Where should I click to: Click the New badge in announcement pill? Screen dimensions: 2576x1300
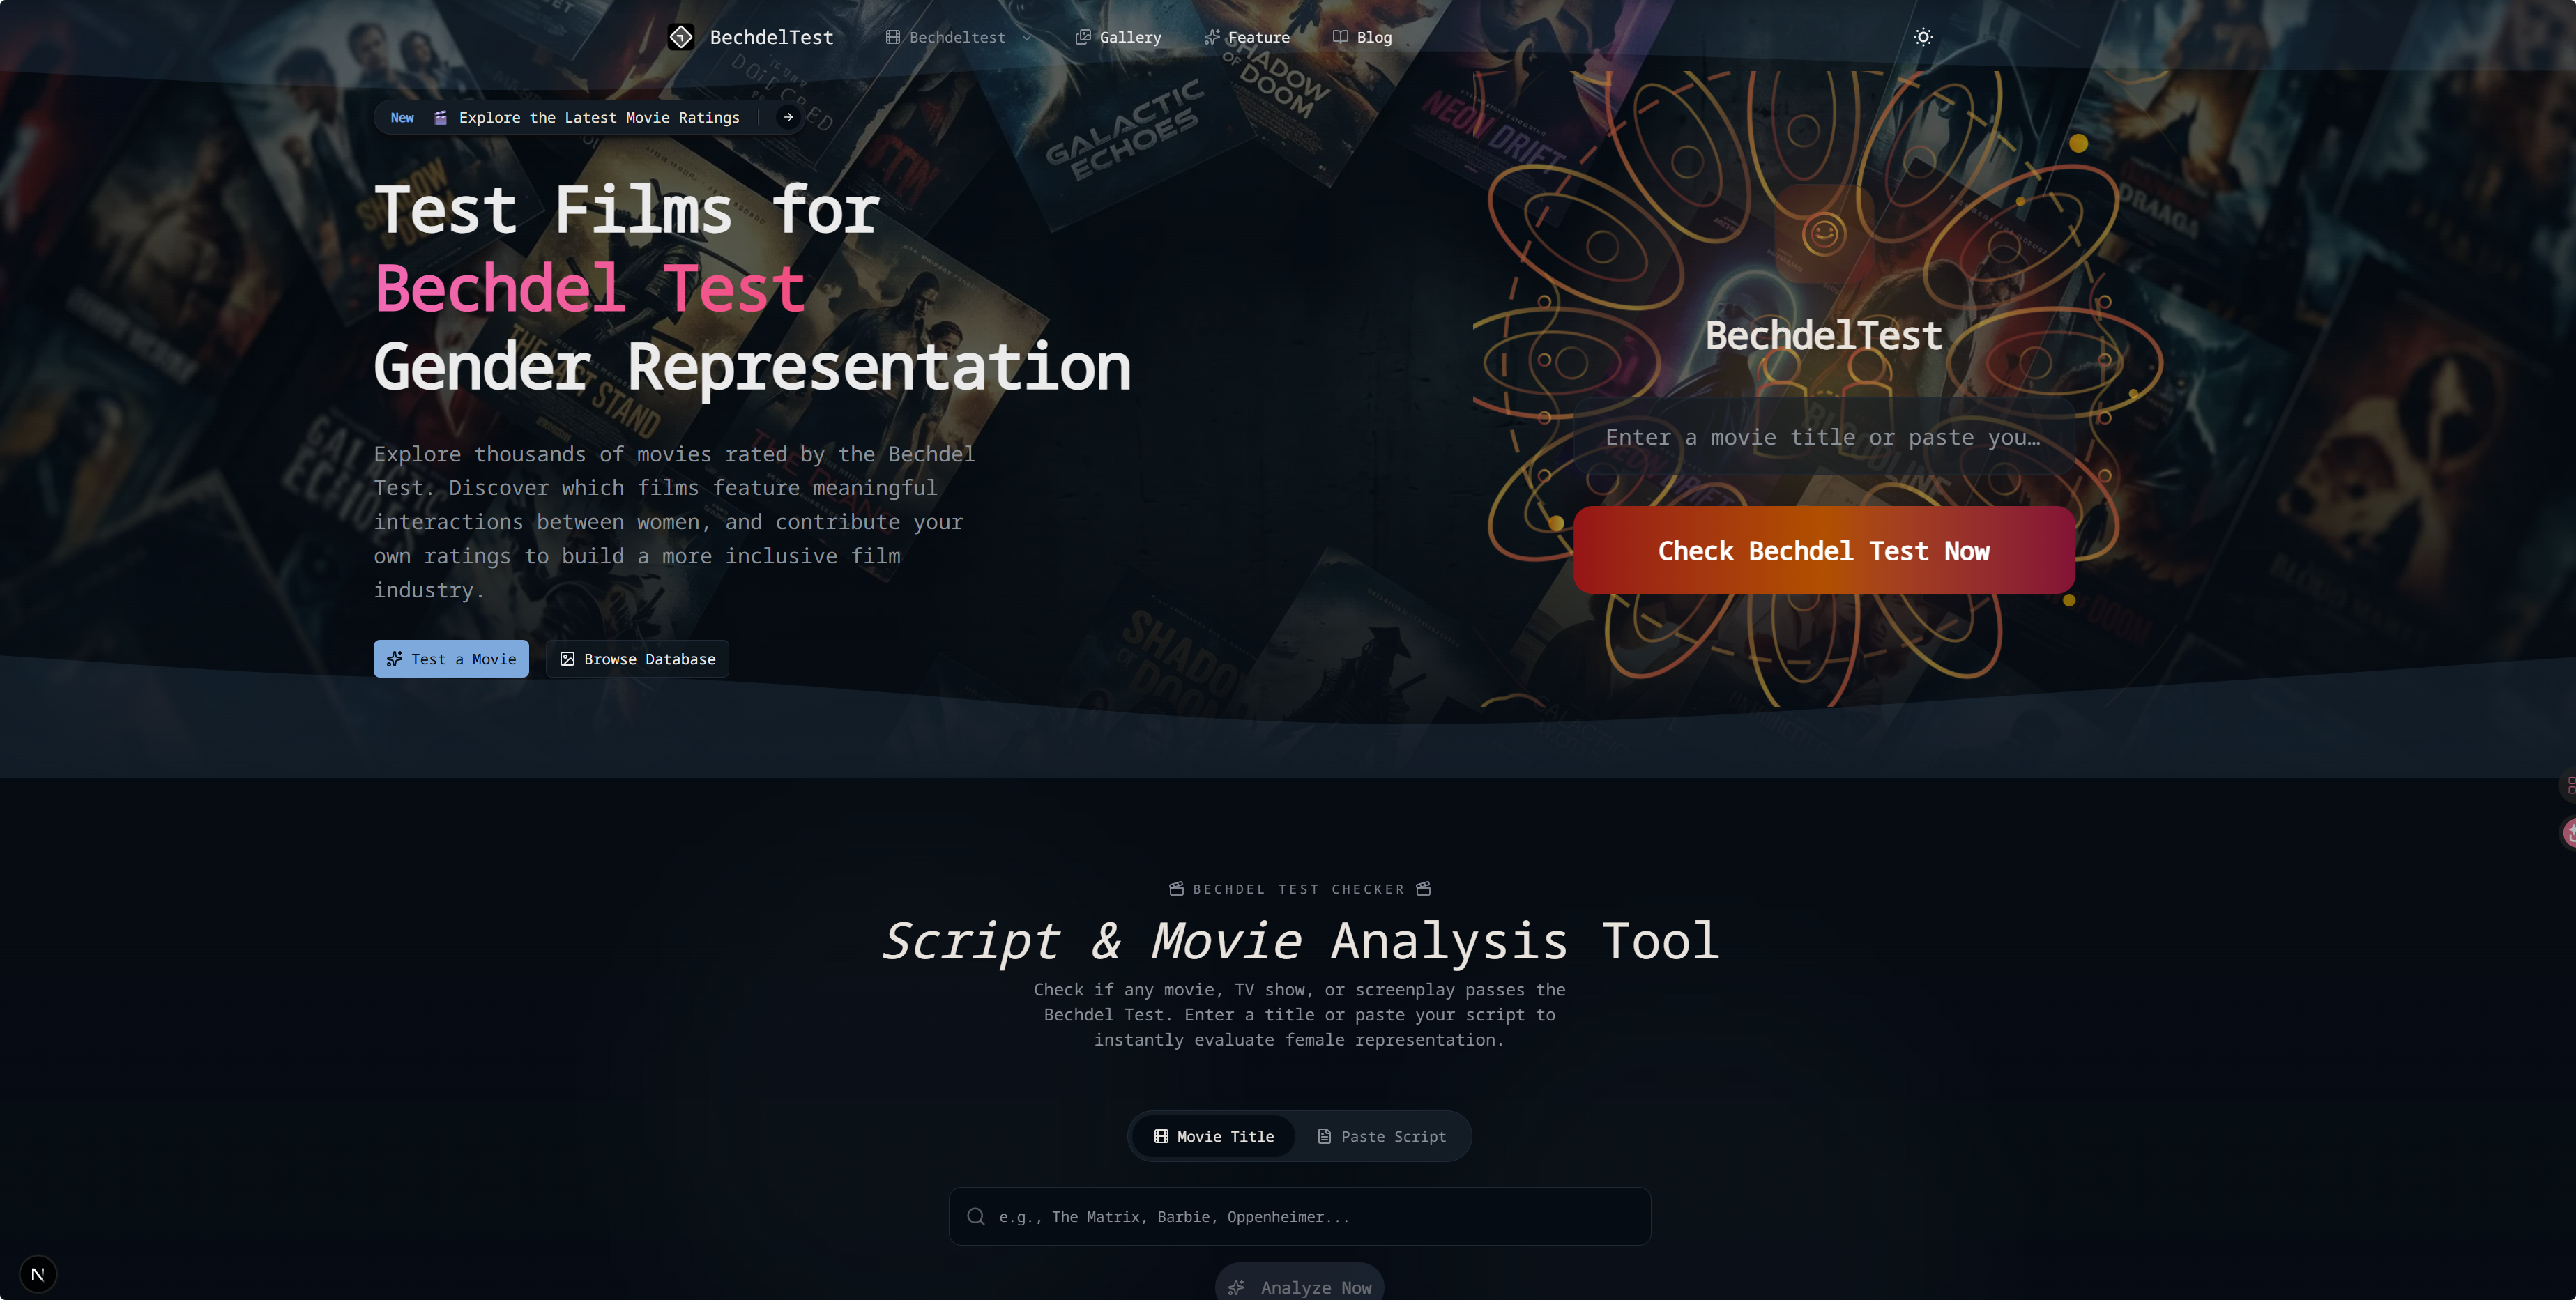[402, 117]
